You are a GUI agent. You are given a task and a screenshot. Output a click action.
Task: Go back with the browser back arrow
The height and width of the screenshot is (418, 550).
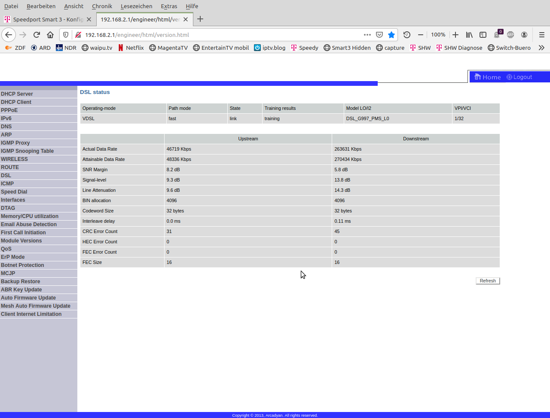[9, 35]
